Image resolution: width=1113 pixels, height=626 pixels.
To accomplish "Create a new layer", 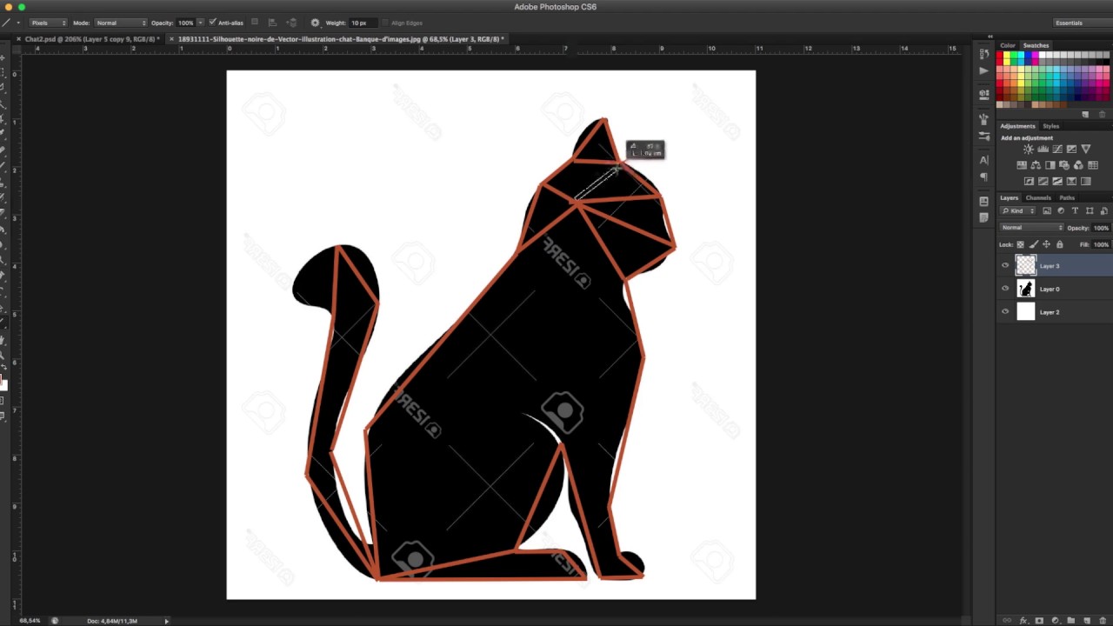I will (1087, 621).
